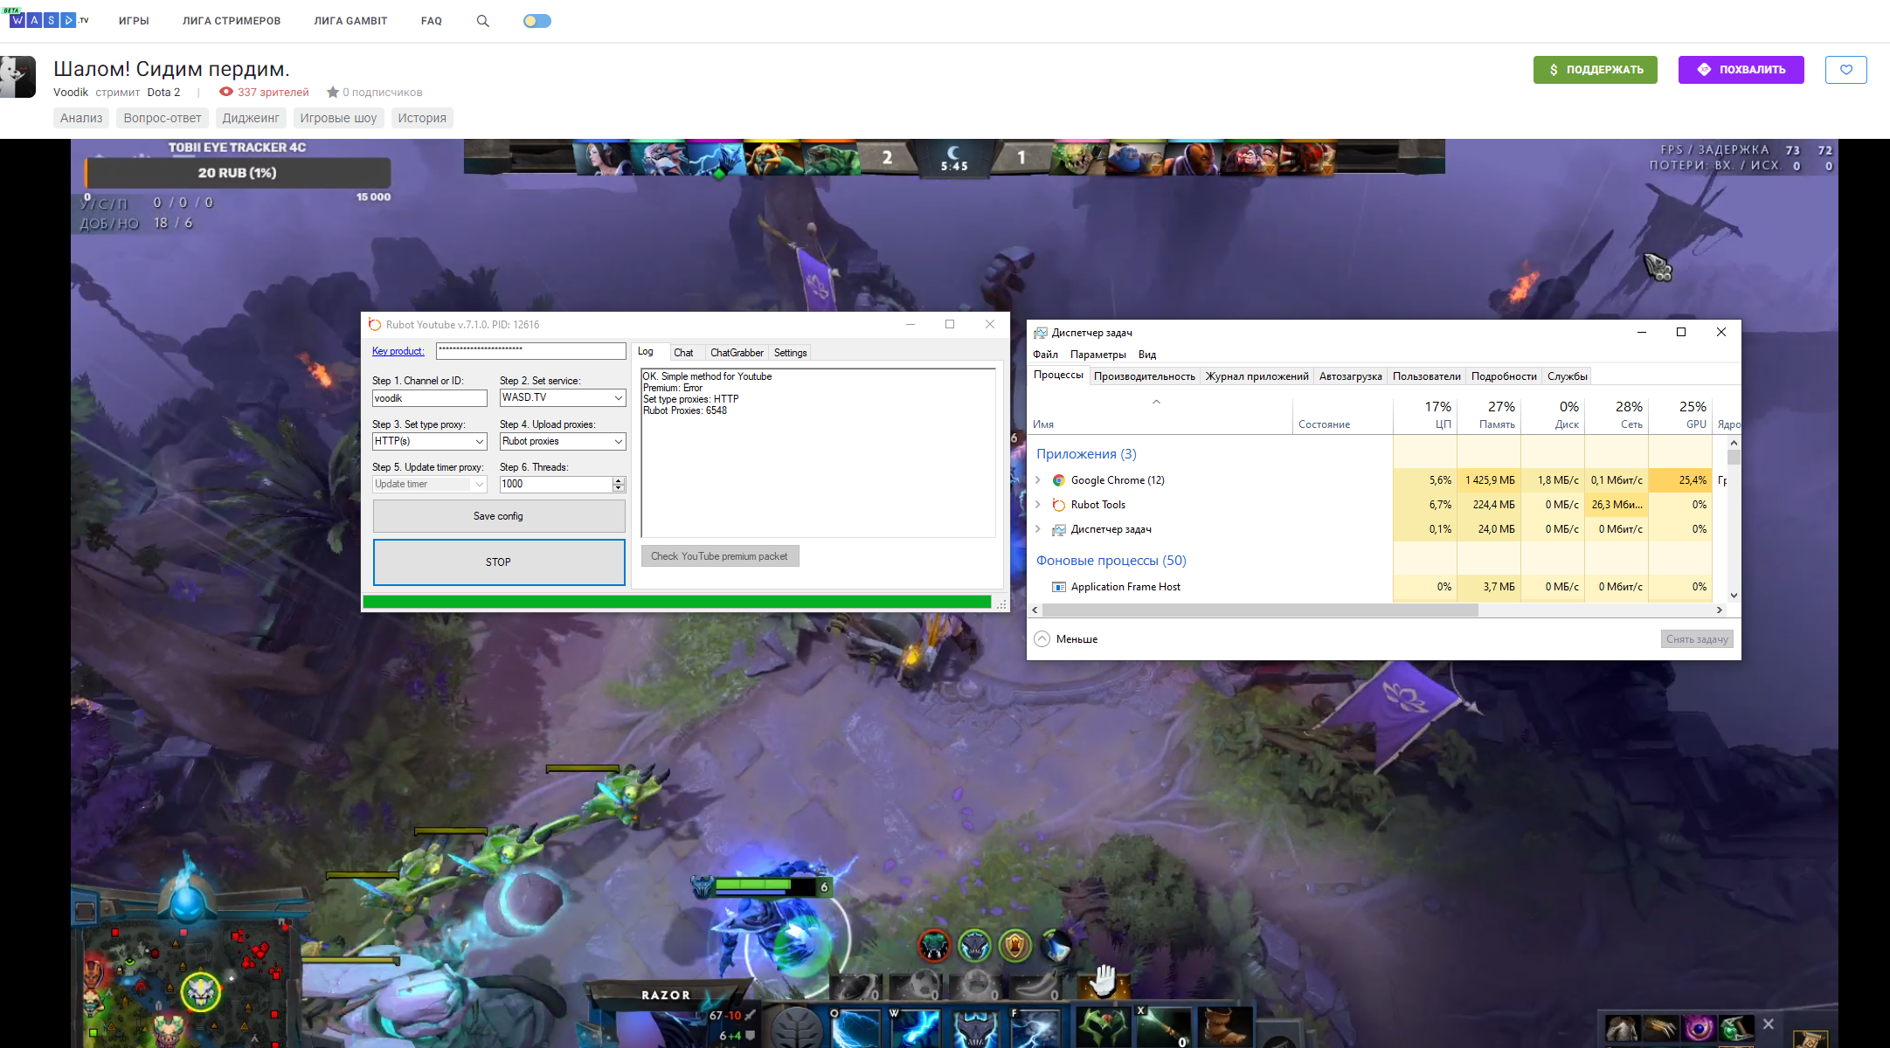Collapse Task Manager with Меньше arrow icon

(1042, 639)
